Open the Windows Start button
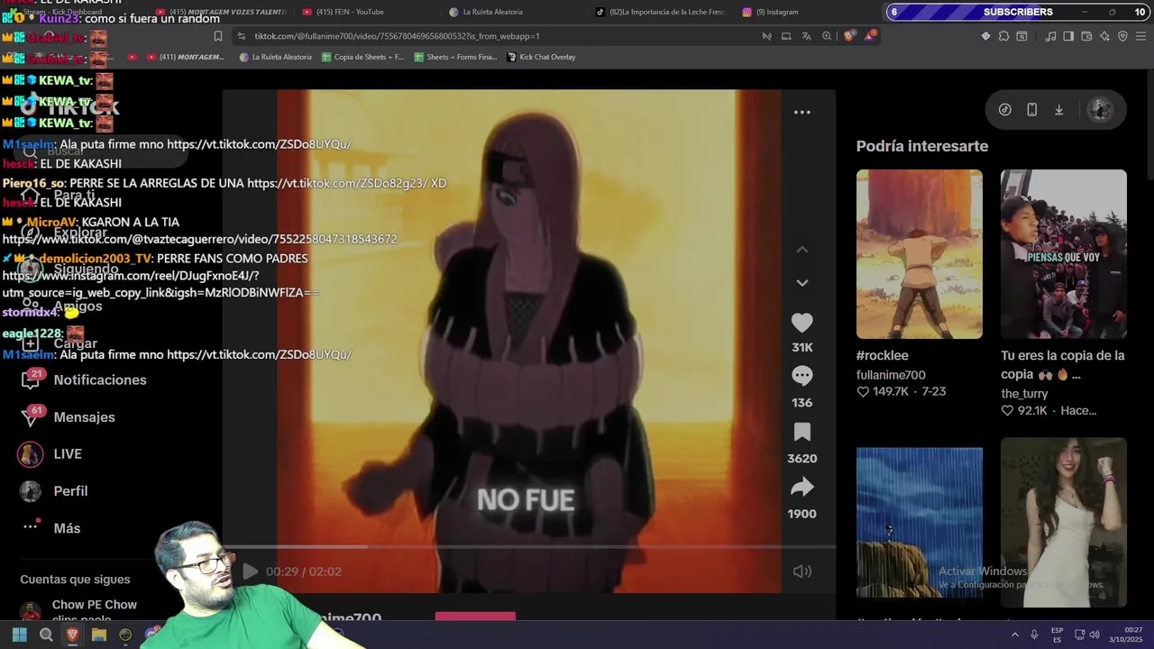This screenshot has width=1154, height=649. pos(19,635)
